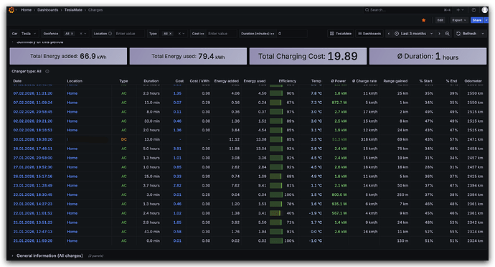Unstar the dashboard with the orange star
The width and height of the screenshot is (495, 267).
coord(424,20)
